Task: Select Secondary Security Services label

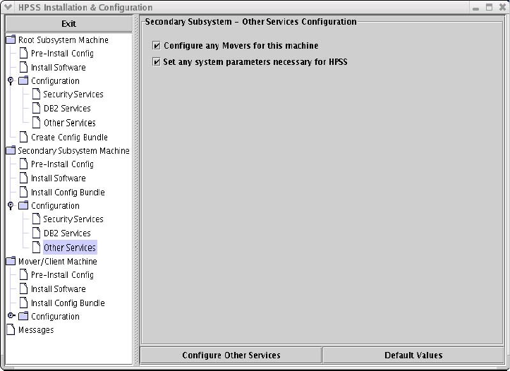Action: point(73,219)
